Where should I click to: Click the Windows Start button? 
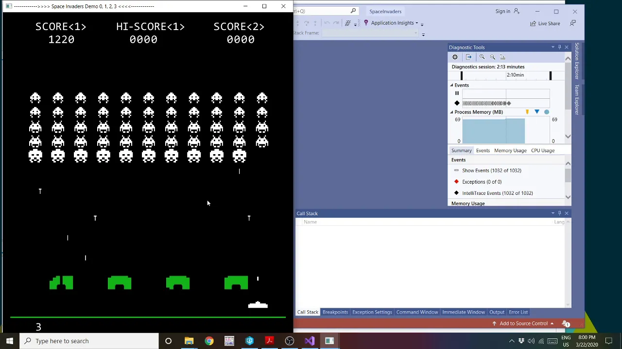(10, 341)
